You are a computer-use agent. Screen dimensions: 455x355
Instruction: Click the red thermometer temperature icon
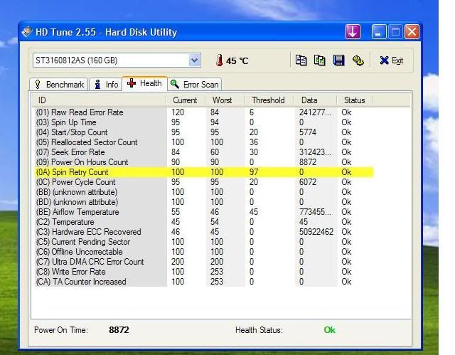220,61
